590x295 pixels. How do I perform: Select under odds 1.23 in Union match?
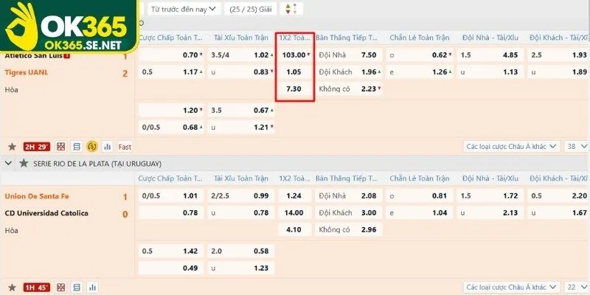point(241,268)
